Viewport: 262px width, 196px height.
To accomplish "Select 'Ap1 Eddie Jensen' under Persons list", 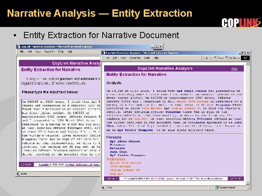I will (125, 141).
